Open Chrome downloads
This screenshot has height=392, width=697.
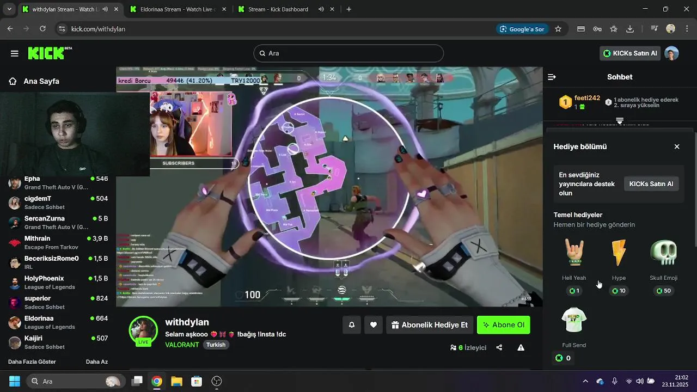click(630, 29)
